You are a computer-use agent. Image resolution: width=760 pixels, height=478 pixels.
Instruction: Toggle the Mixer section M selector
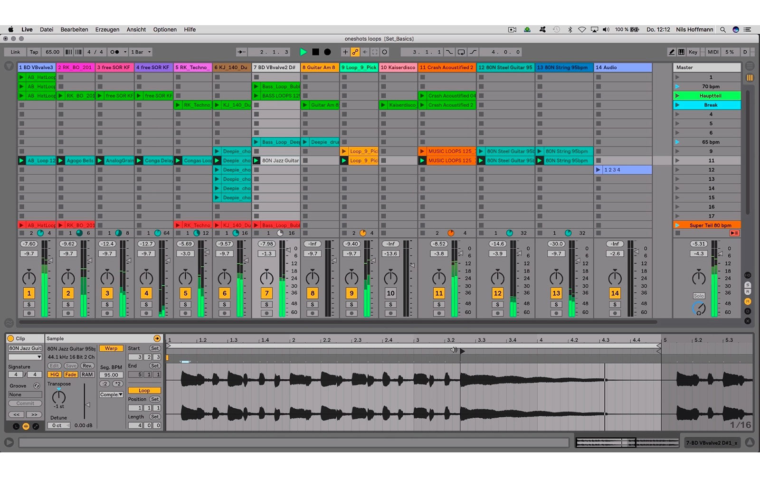point(748,301)
